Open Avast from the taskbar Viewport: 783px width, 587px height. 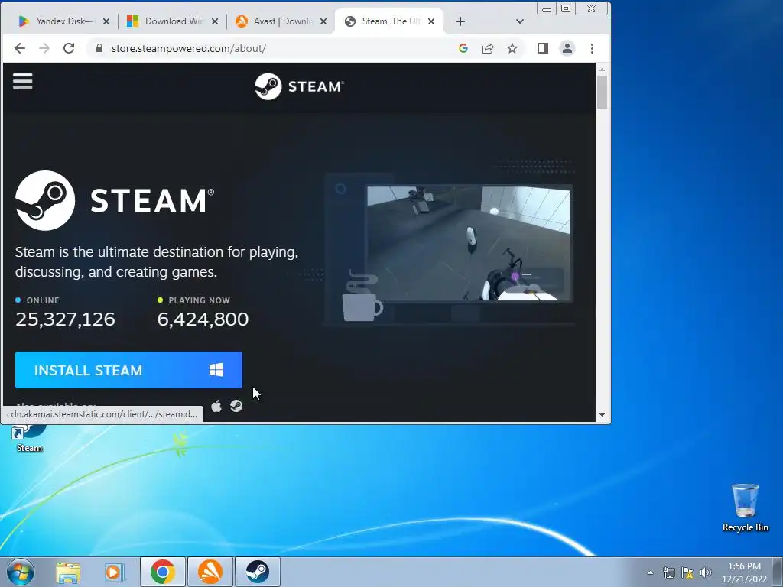[210, 572]
